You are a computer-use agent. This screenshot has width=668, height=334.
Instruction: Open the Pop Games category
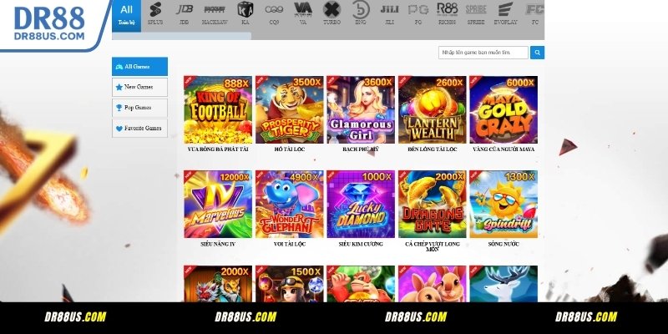pos(139,108)
